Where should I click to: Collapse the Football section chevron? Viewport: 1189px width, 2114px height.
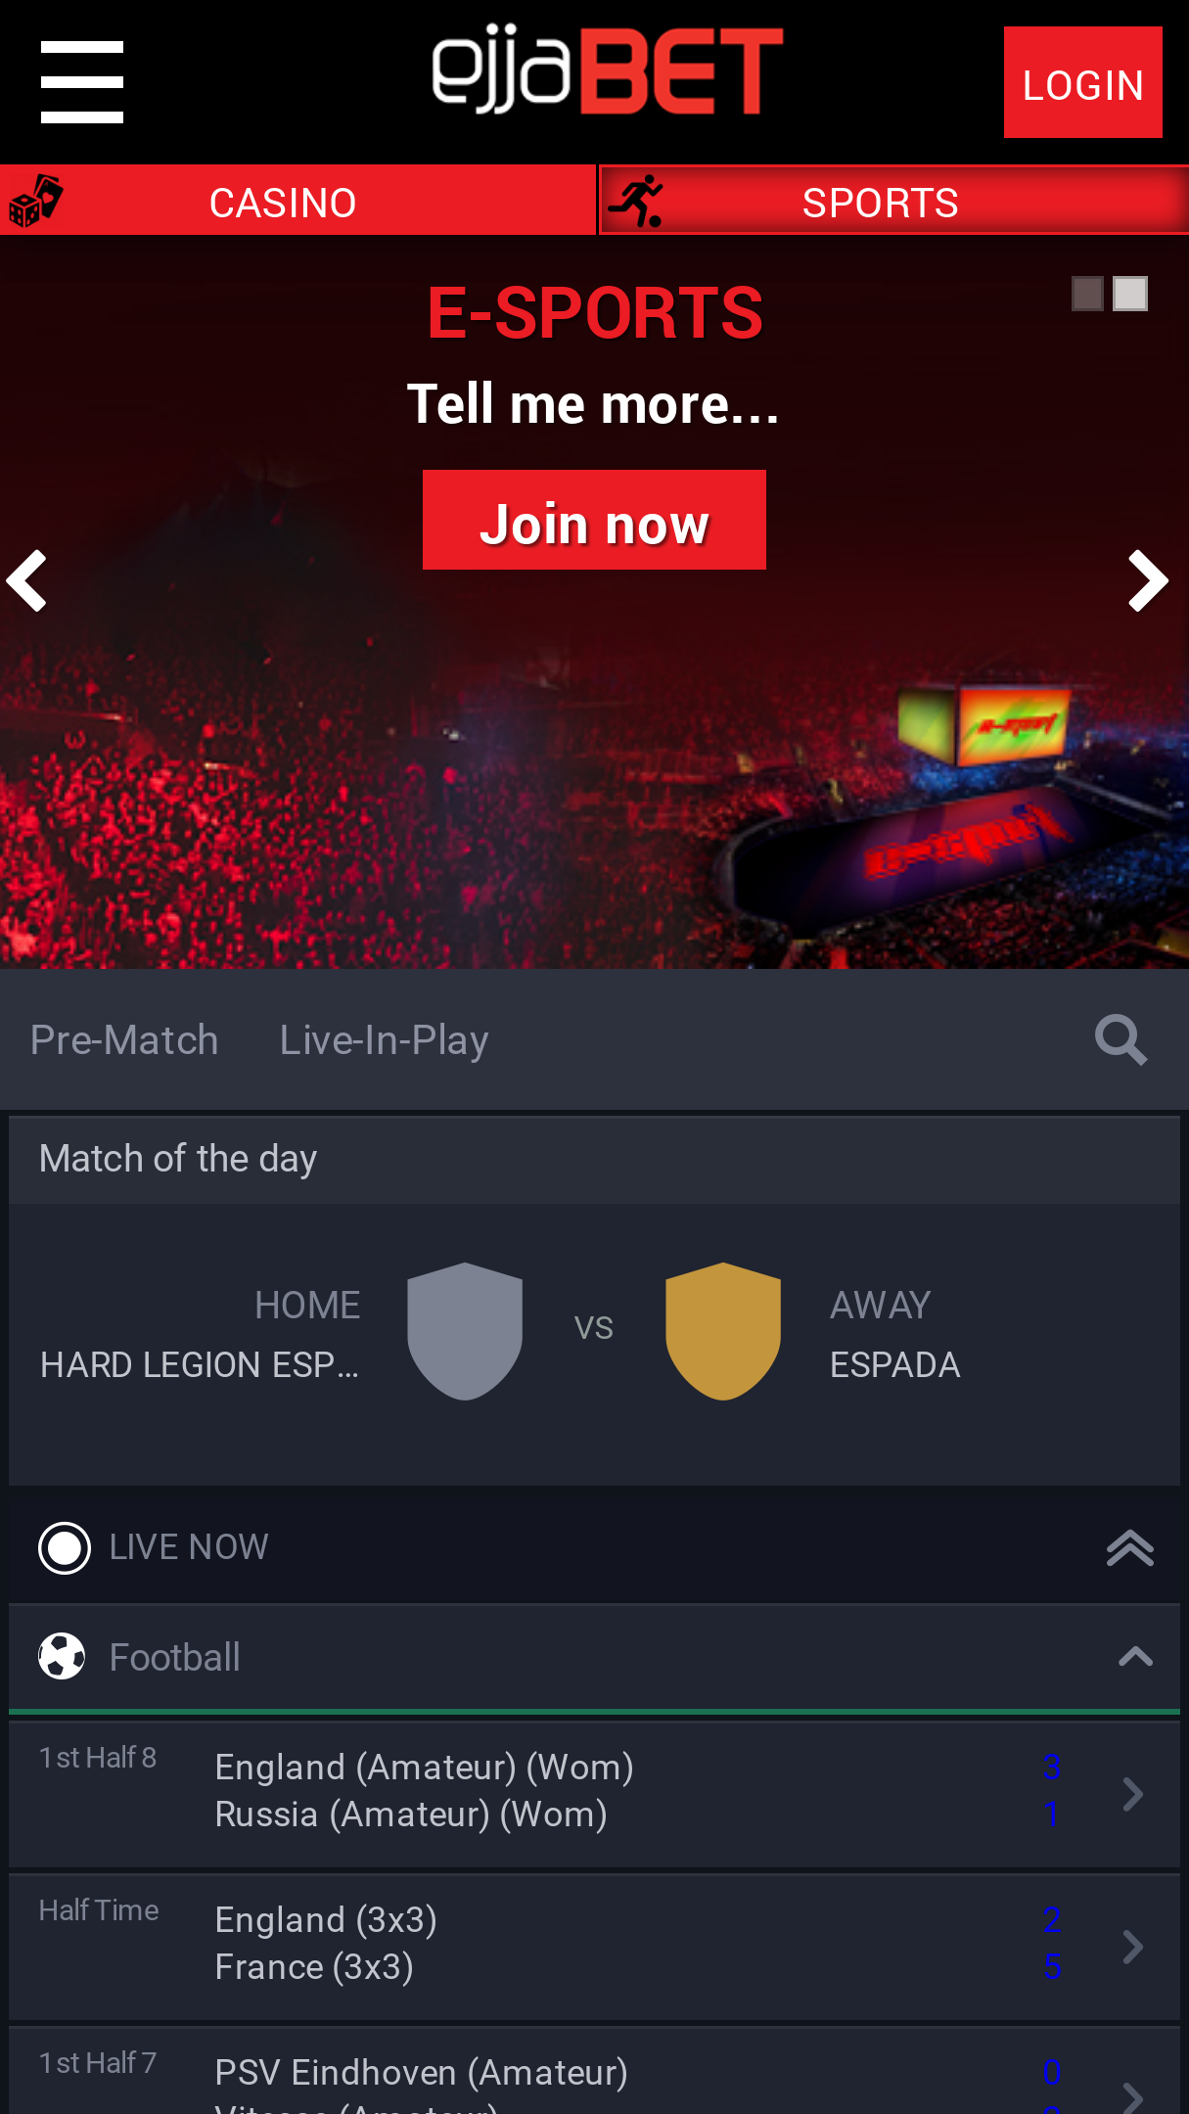(1135, 1656)
